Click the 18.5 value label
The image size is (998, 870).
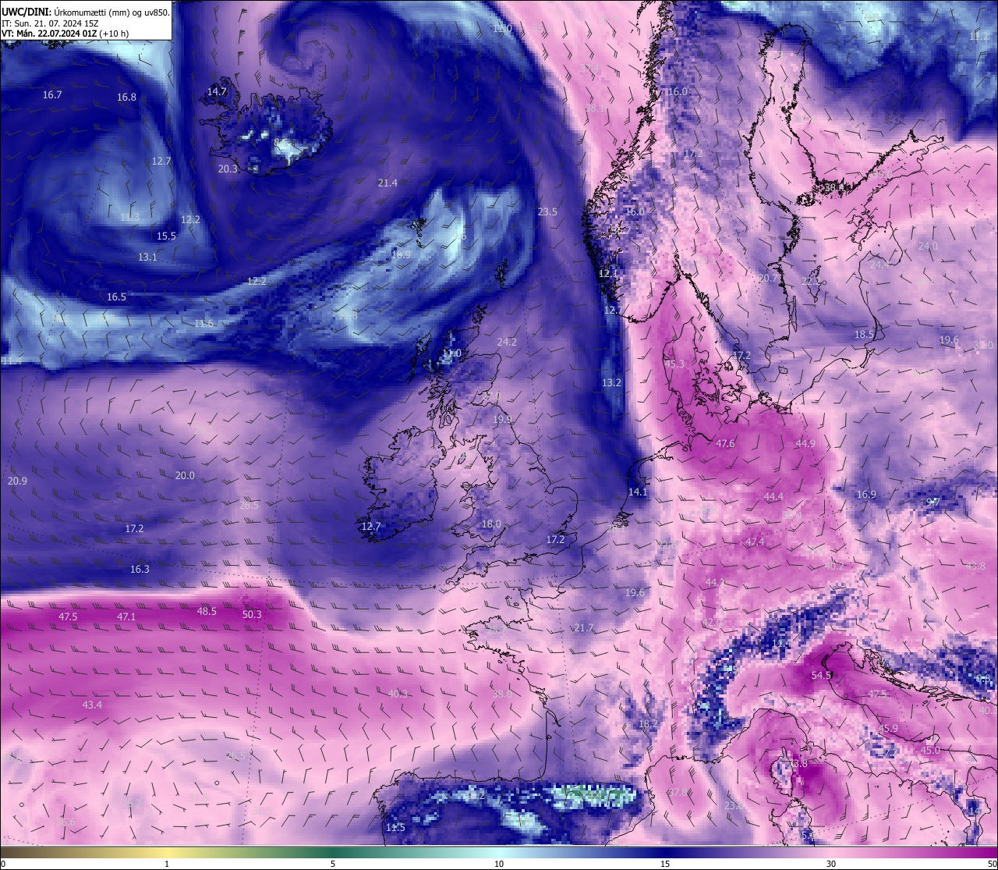864,334
